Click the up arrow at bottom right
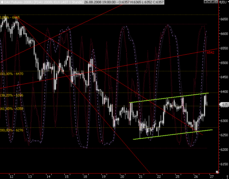The width and height of the screenshot is (229, 179). (x=227, y=177)
